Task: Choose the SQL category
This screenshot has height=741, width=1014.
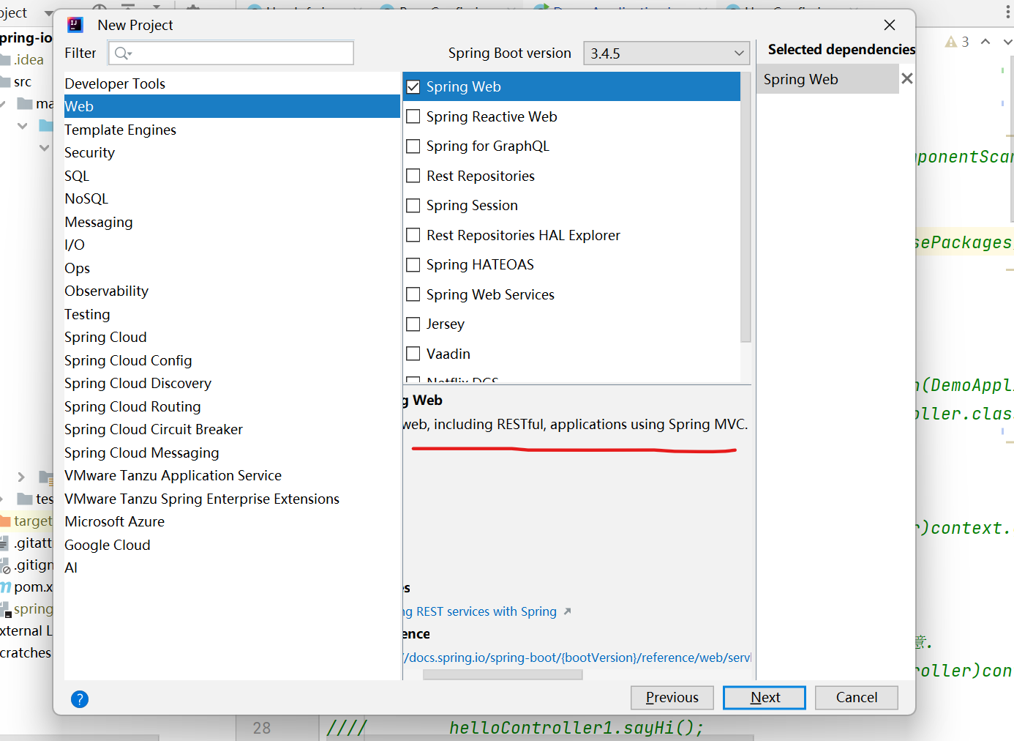Action: [232, 176]
